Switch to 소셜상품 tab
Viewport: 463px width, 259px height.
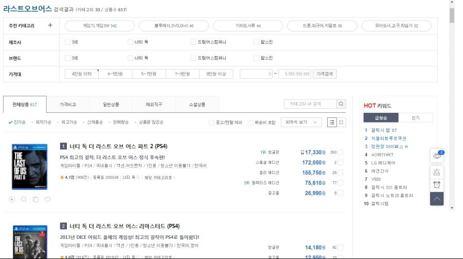(x=197, y=105)
